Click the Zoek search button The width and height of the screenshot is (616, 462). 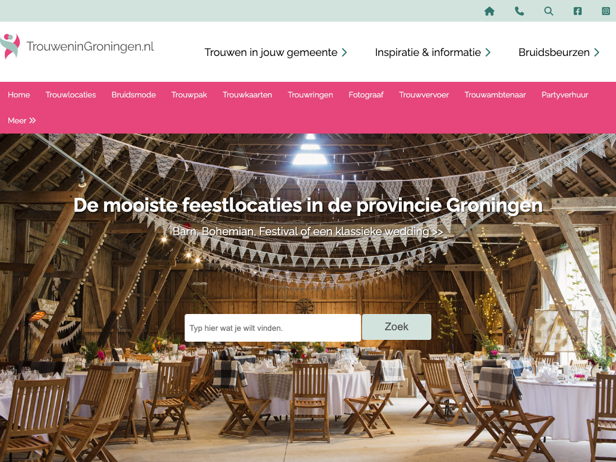click(x=396, y=327)
